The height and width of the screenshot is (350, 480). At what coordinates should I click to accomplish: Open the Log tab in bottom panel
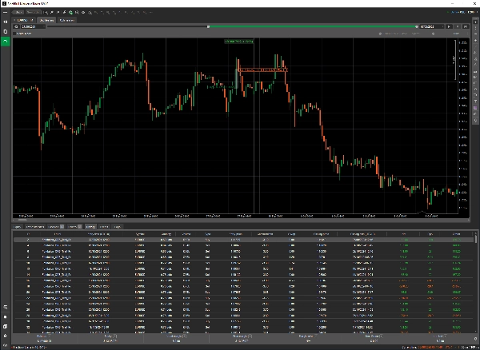[118, 227]
